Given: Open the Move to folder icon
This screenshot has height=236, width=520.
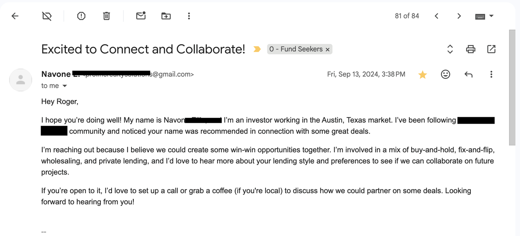Looking at the screenshot, I should (x=166, y=16).
